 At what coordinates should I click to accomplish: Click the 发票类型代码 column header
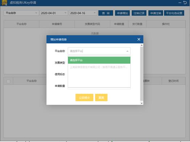(92, 24)
